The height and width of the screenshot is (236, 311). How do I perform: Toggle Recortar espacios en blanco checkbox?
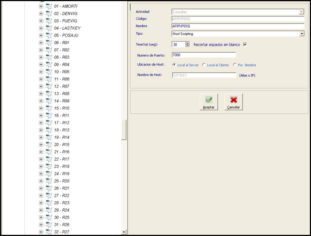(245, 45)
